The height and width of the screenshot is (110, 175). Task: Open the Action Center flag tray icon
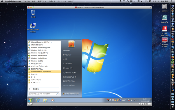(x=129, y=100)
